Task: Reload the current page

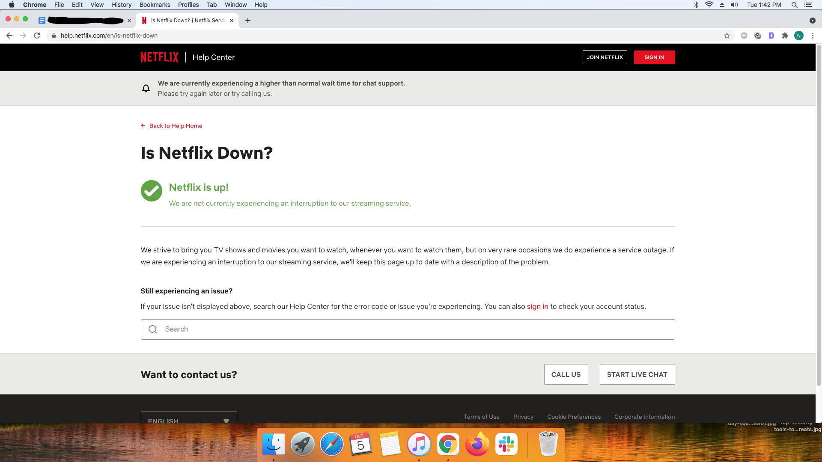Action: [37, 36]
